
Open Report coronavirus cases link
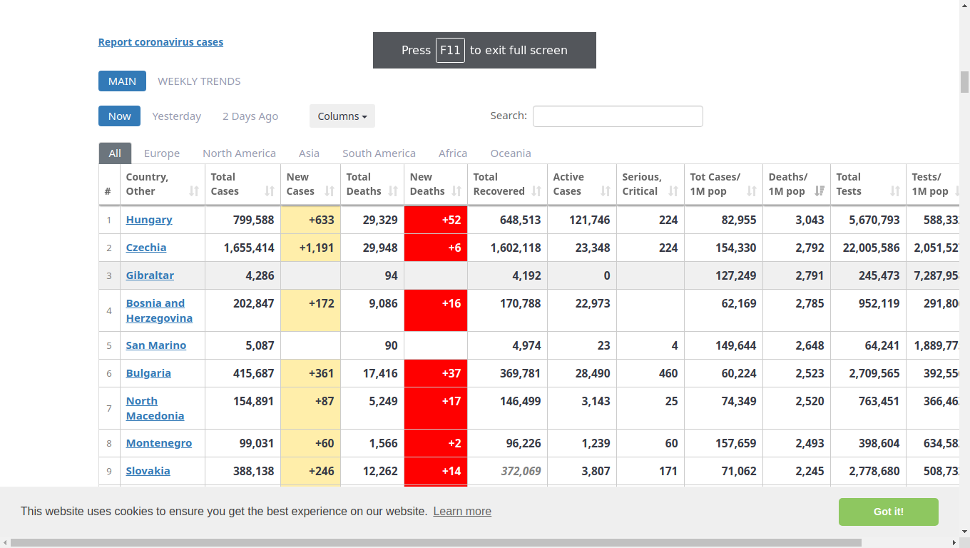tap(160, 42)
